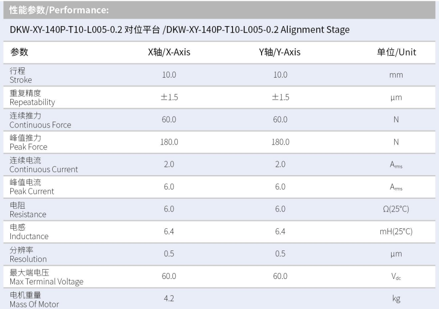
Task: Select the X轴/X-Axis column header
Action: coord(169,52)
